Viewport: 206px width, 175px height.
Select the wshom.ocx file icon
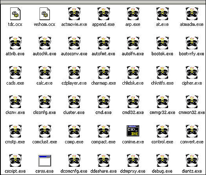[x=44, y=14]
